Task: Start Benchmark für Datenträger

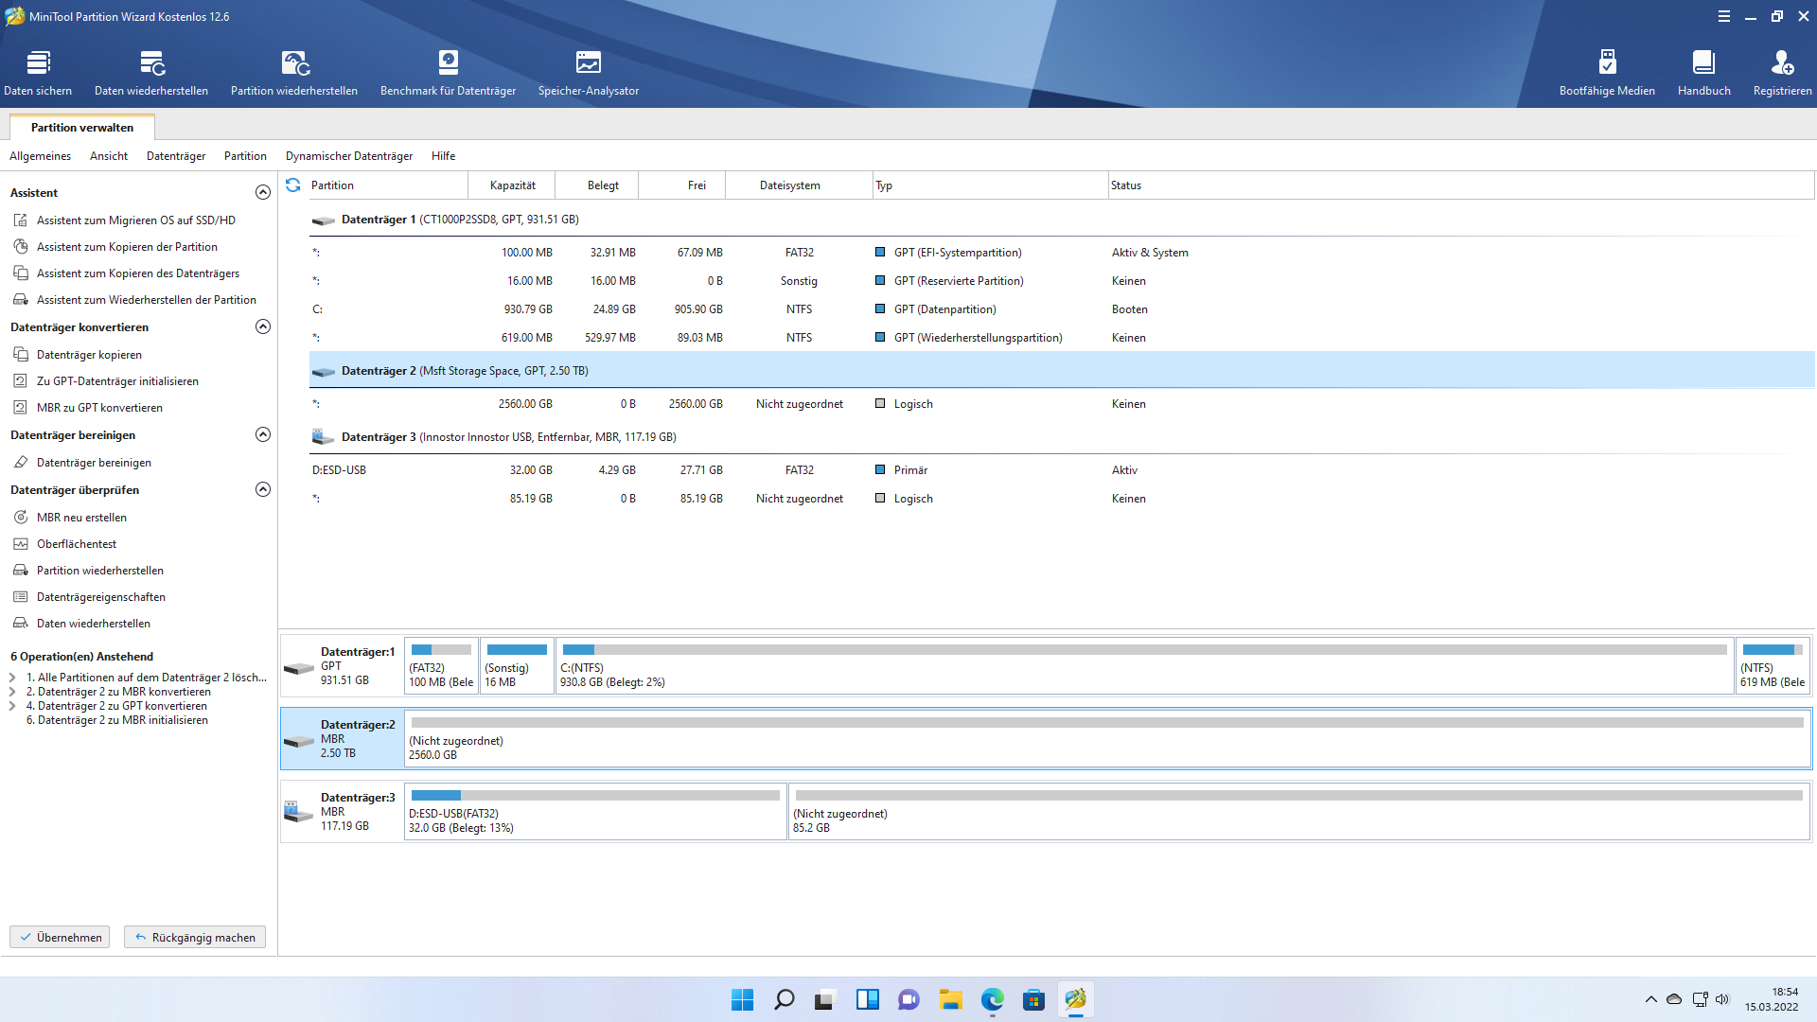Action: (448, 73)
